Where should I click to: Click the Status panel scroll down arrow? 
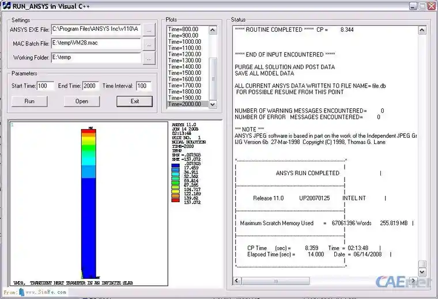click(x=422, y=272)
